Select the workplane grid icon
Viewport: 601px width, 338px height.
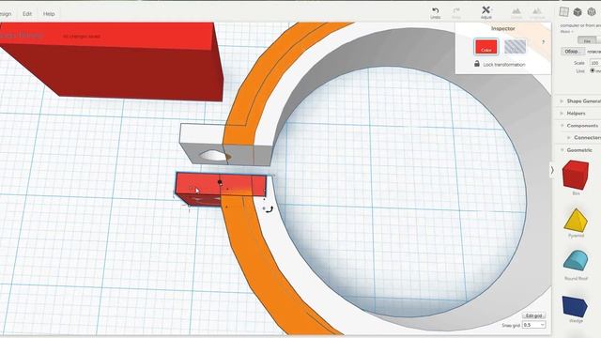point(563,11)
